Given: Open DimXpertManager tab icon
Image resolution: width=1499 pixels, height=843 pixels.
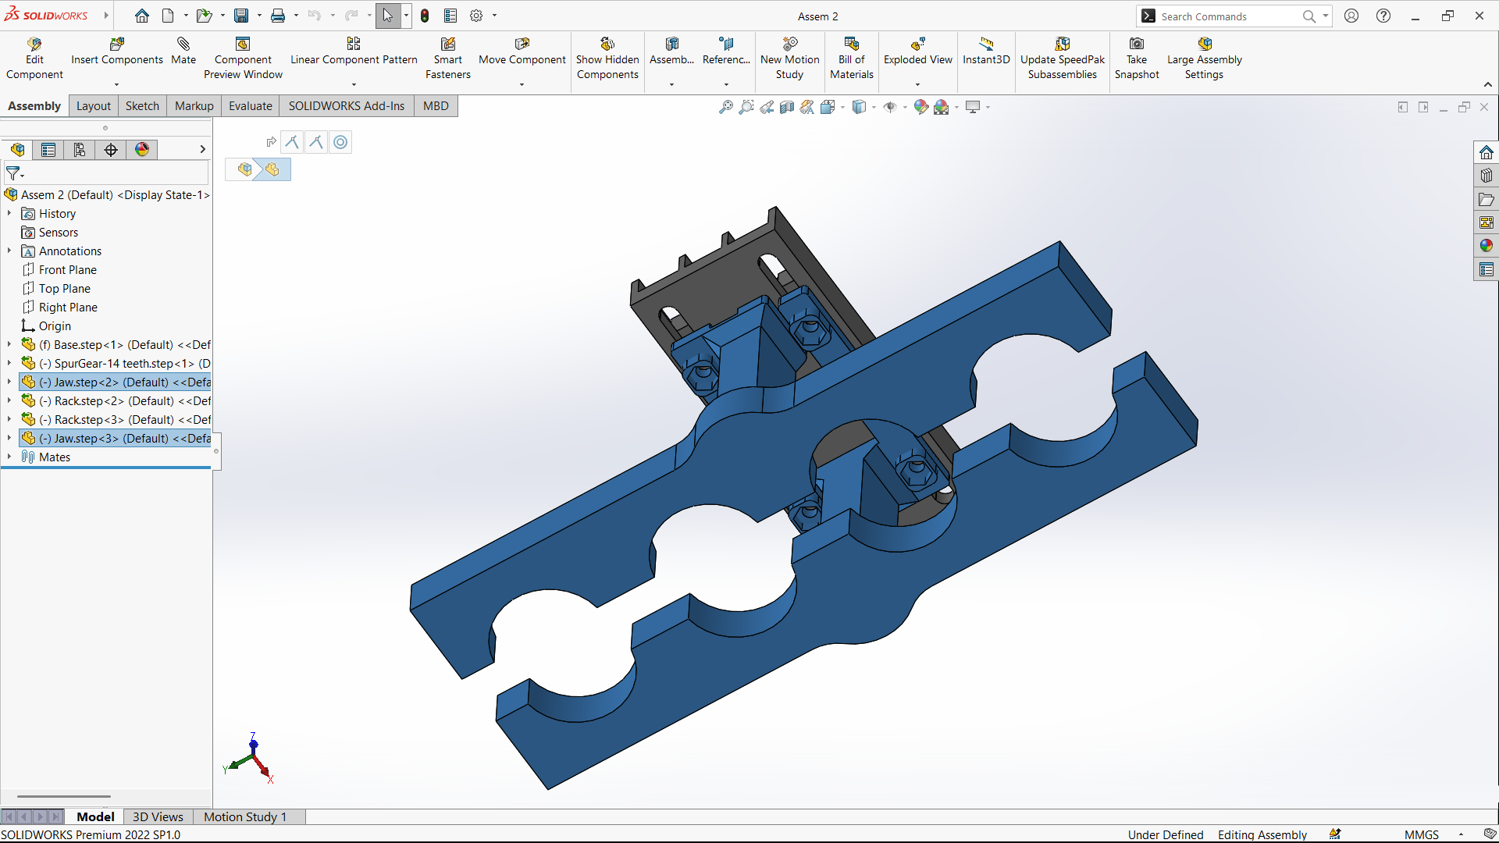Looking at the screenshot, I should [x=111, y=150].
